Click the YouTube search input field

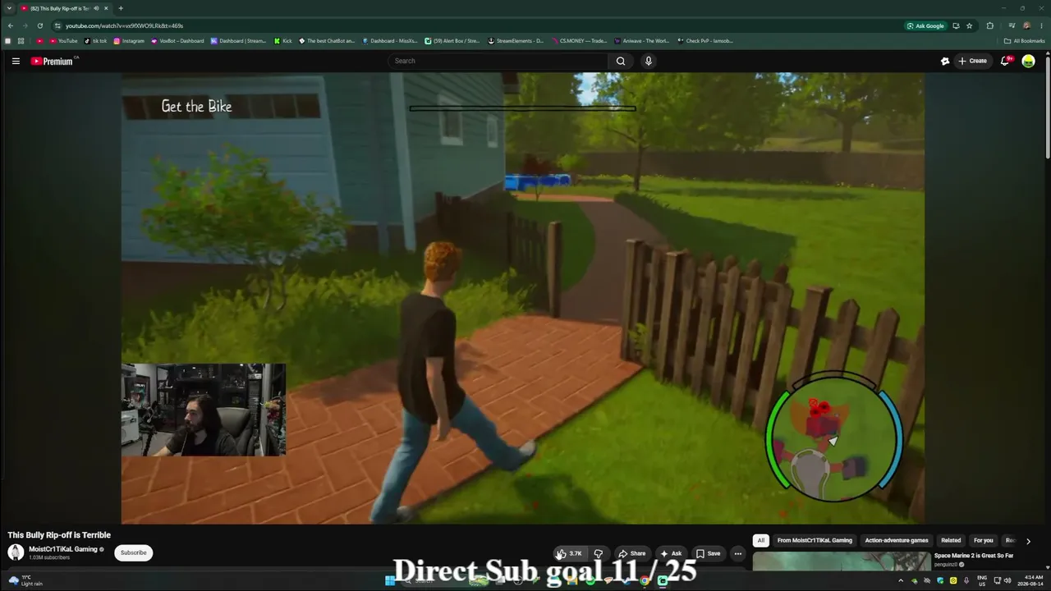[x=498, y=61]
